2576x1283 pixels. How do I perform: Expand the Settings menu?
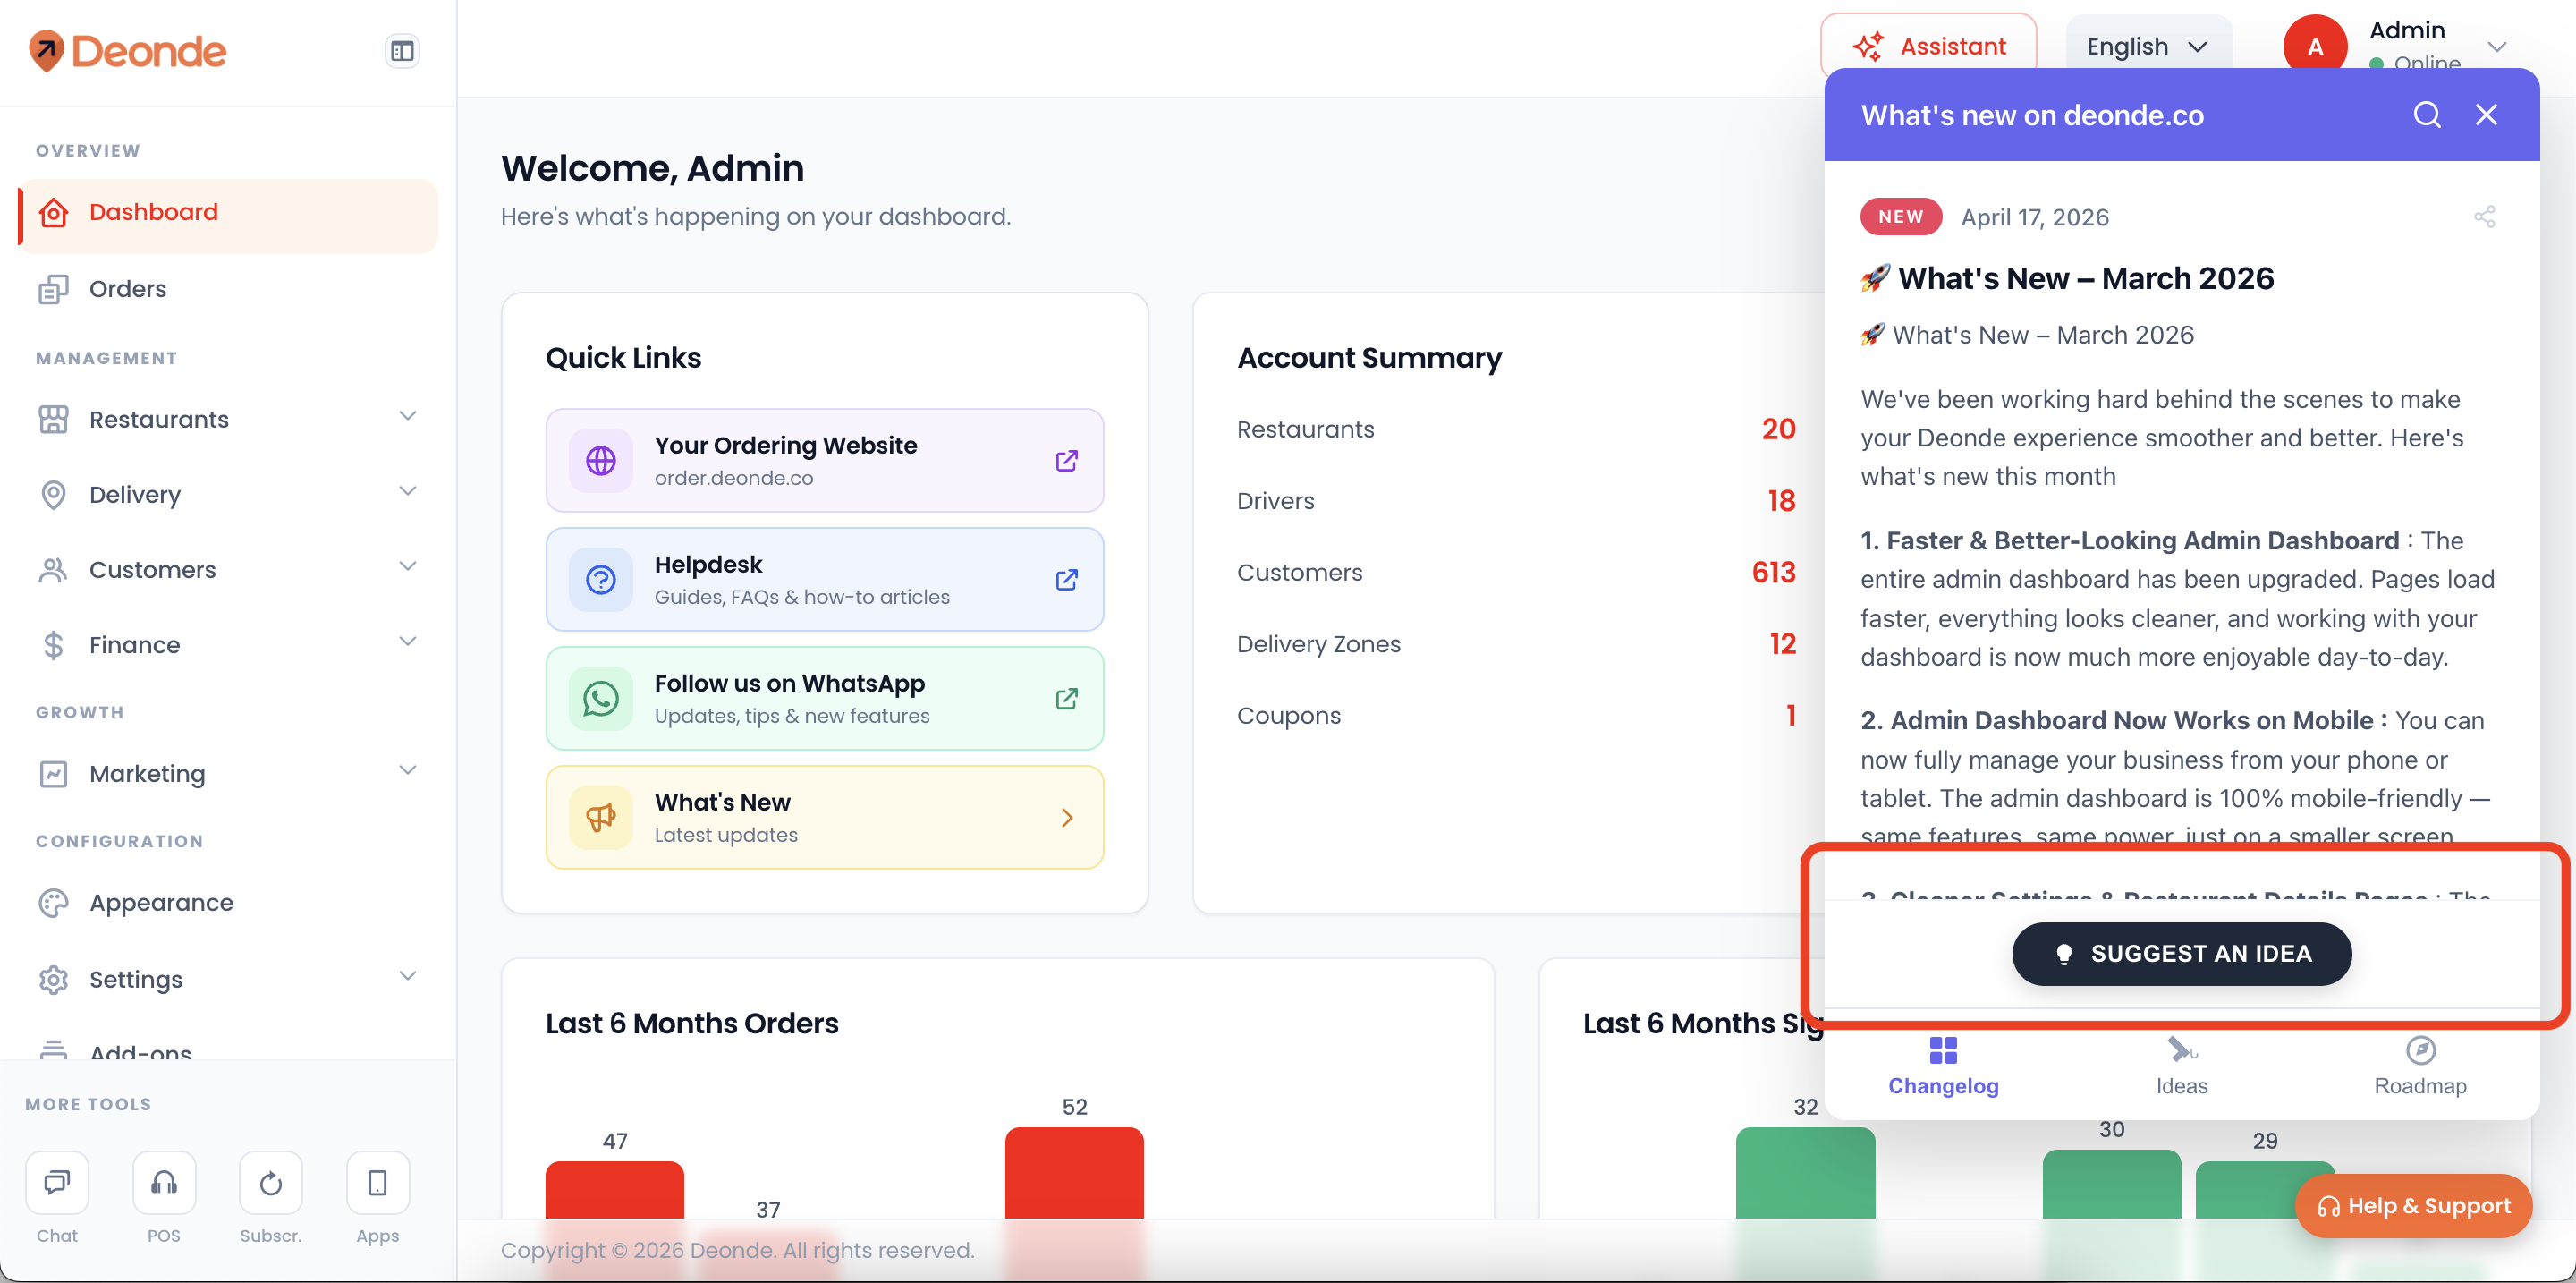coord(228,978)
